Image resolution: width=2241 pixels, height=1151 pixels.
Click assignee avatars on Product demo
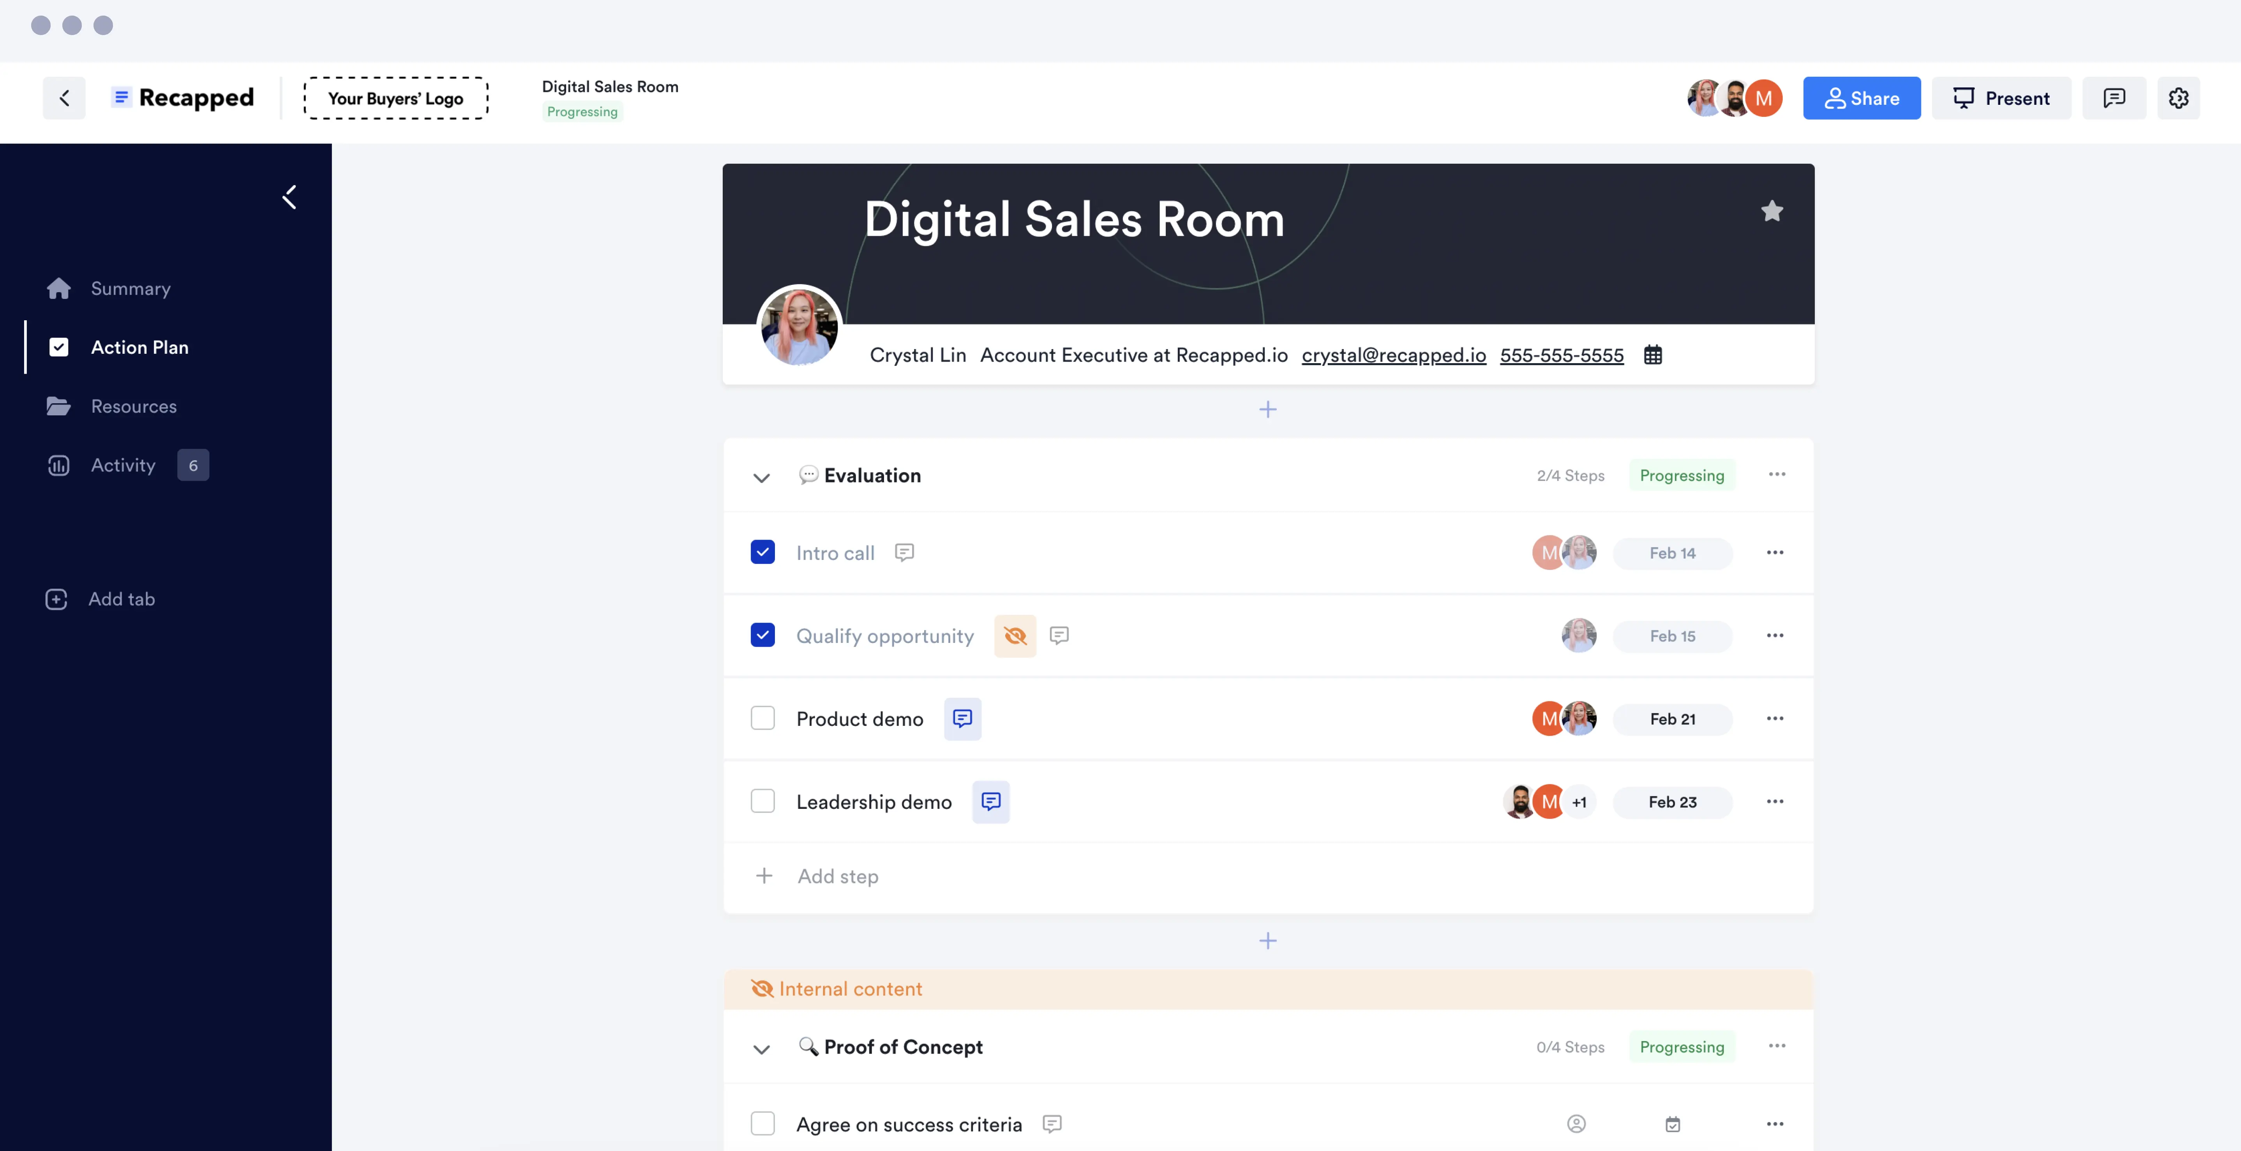pyautogui.click(x=1564, y=718)
